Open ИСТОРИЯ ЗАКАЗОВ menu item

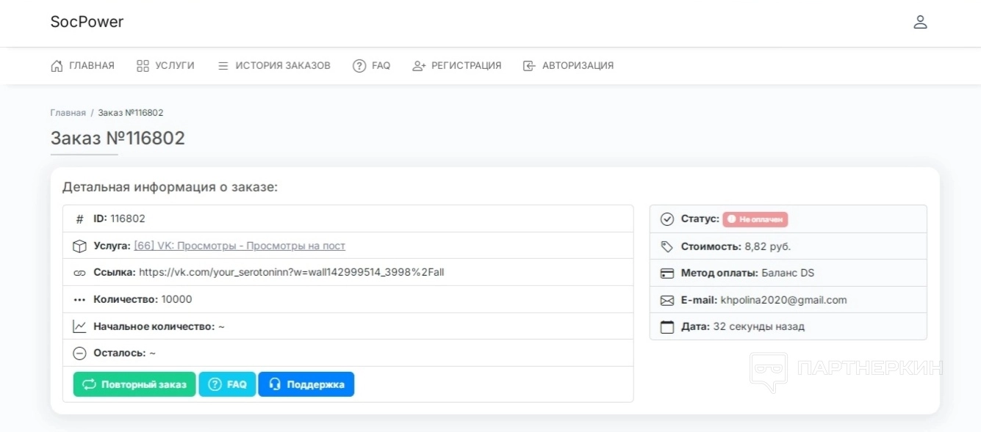coord(274,66)
